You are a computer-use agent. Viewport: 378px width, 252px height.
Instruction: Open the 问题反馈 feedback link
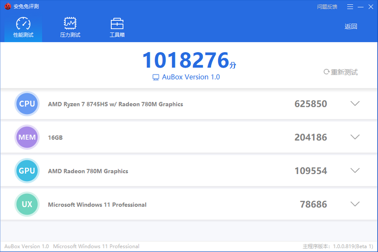tap(327, 7)
